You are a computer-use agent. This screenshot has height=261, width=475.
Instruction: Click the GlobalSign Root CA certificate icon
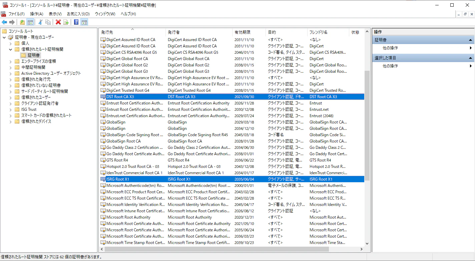pos(103,141)
